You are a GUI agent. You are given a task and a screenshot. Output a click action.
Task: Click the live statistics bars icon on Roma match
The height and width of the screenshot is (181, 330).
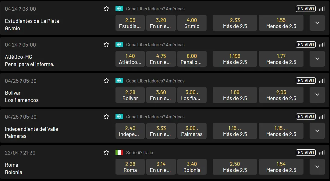coord(321,152)
